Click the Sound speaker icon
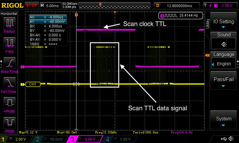The width and height of the screenshot is (239, 143). 224,44
